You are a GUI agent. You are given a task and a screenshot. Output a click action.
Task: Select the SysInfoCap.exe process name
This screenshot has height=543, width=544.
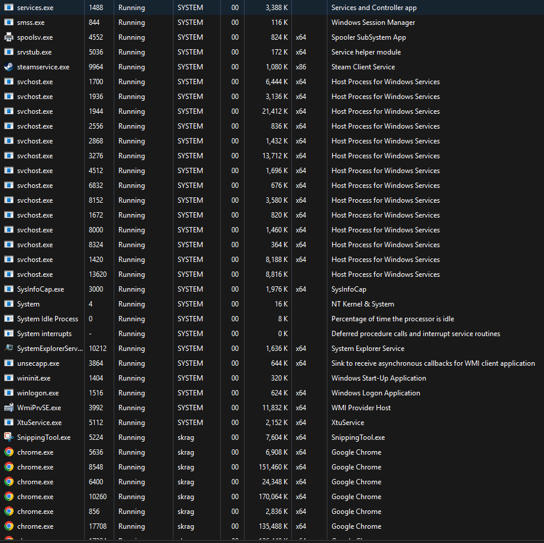41,289
